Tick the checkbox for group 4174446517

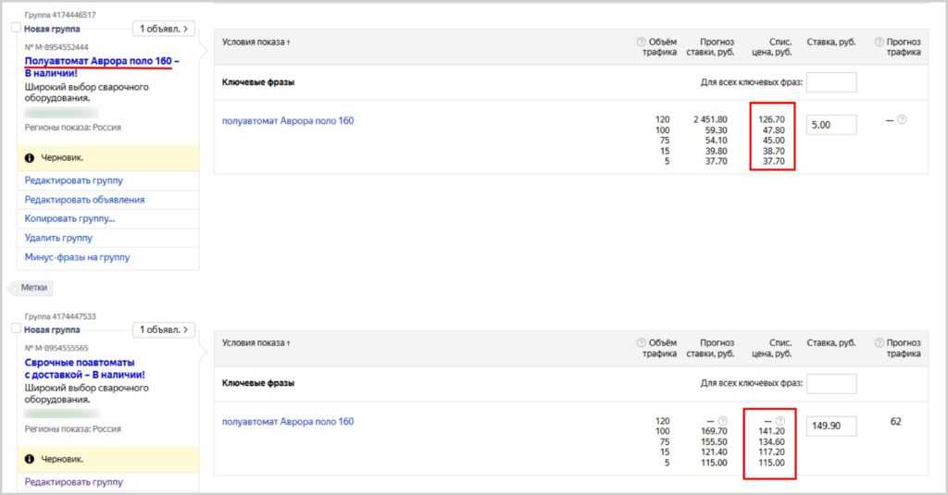(15, 29)
